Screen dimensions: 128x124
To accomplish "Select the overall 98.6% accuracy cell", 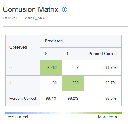I will (x=103, y=99).
